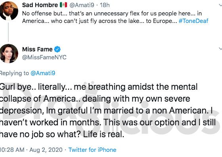Click the Mexican flag emoji after Sad Hombre
Viewport: 222px width, 157px height.
coord(63,5)
